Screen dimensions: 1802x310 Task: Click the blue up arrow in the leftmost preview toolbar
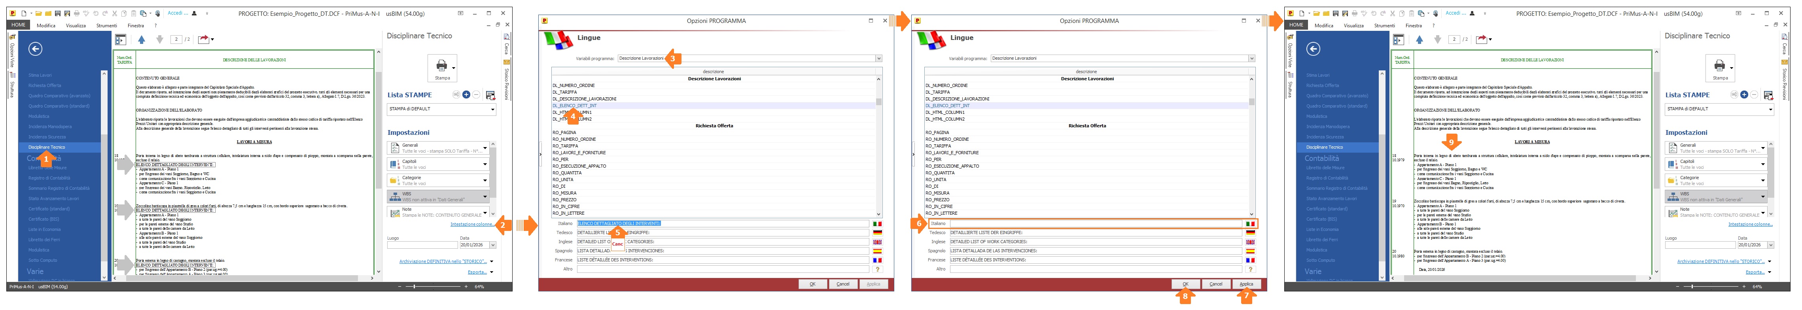pyautogui.click(x=142, y=40)
